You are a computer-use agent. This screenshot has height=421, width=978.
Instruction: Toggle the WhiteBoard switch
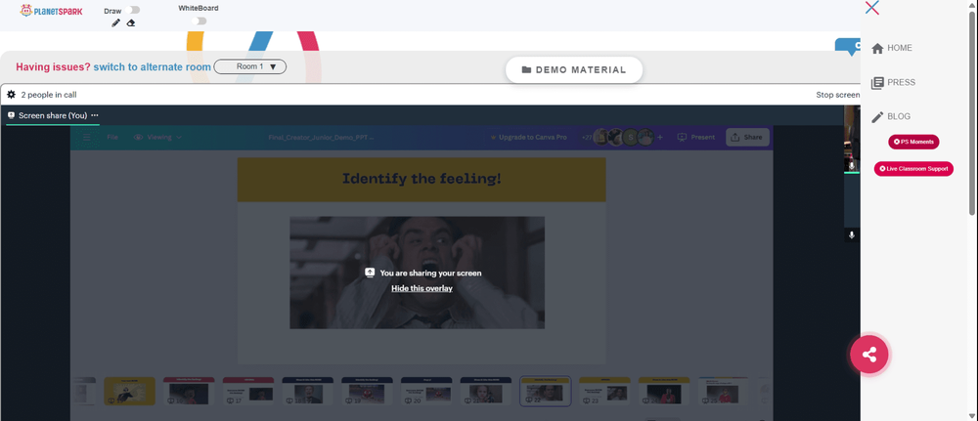click(199, 21)
